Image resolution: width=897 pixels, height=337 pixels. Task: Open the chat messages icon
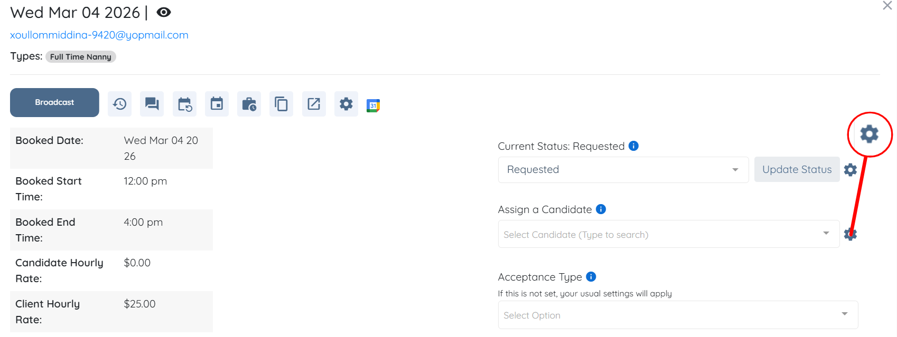click(152, 104)
